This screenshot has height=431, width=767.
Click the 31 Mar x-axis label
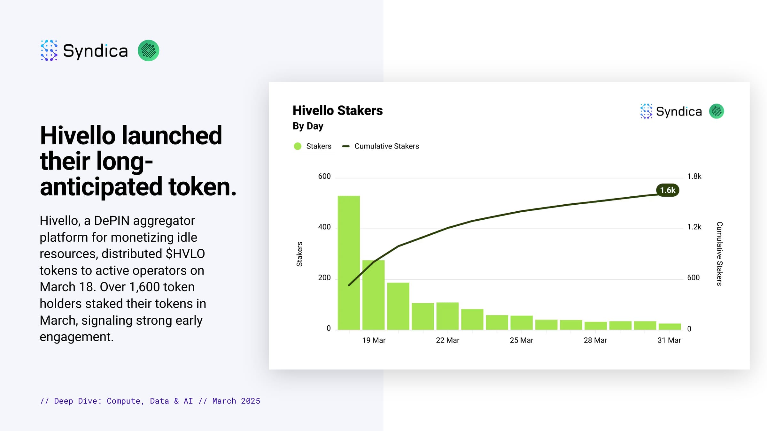click(x=669, y=340)
